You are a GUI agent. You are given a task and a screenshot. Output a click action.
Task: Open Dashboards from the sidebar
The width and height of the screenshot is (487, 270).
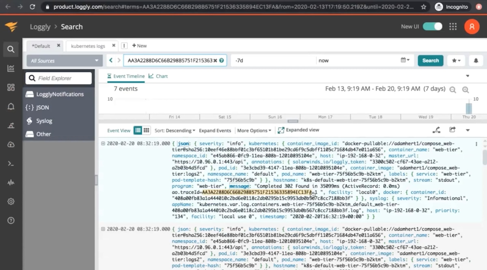click(11, 87)
